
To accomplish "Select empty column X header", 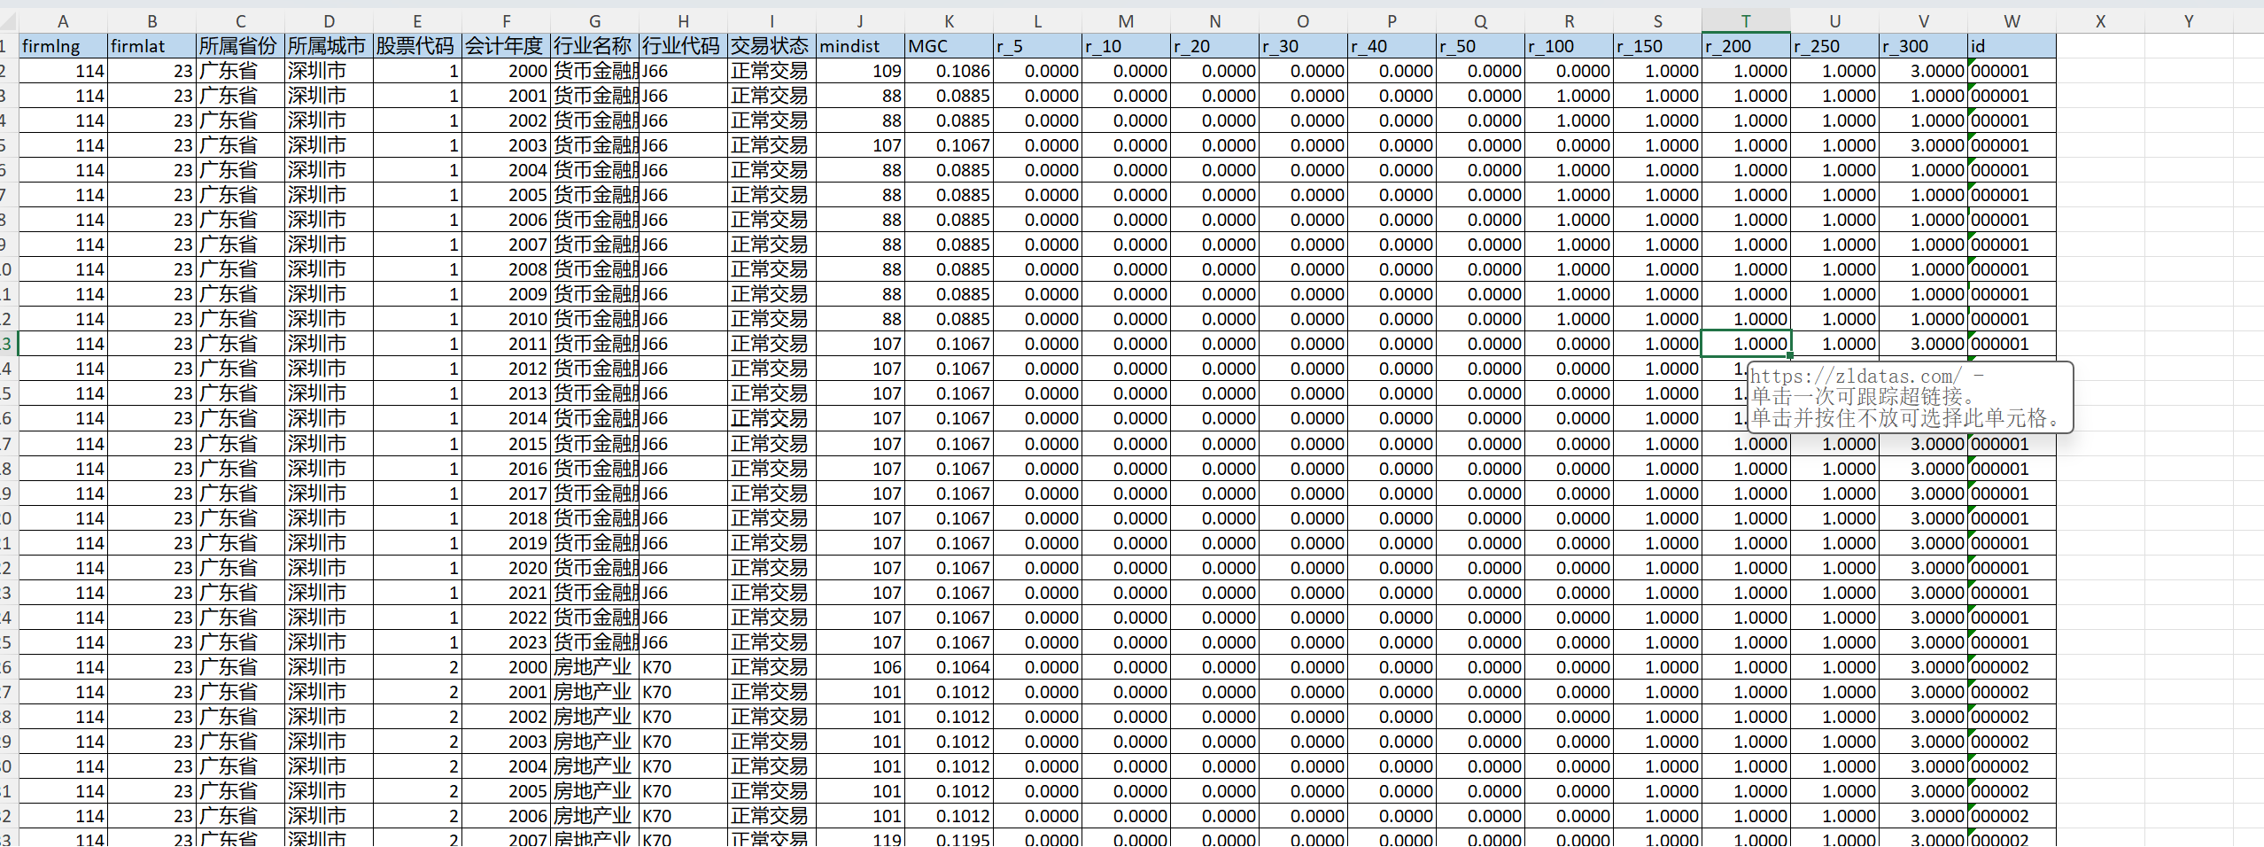I will point(2100,21).
